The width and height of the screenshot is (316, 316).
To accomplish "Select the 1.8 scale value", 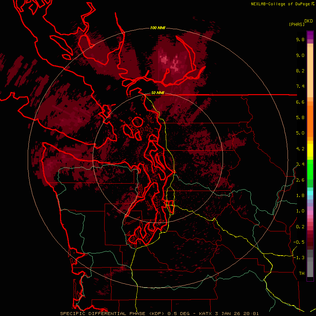I will (300, 196).
